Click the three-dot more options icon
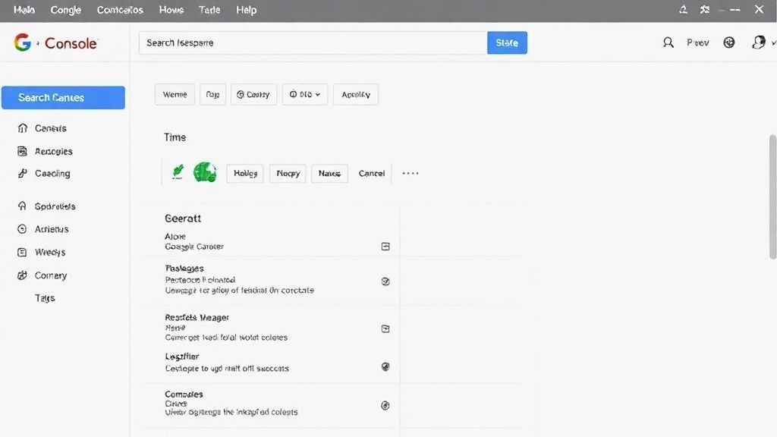 [411, 173]
